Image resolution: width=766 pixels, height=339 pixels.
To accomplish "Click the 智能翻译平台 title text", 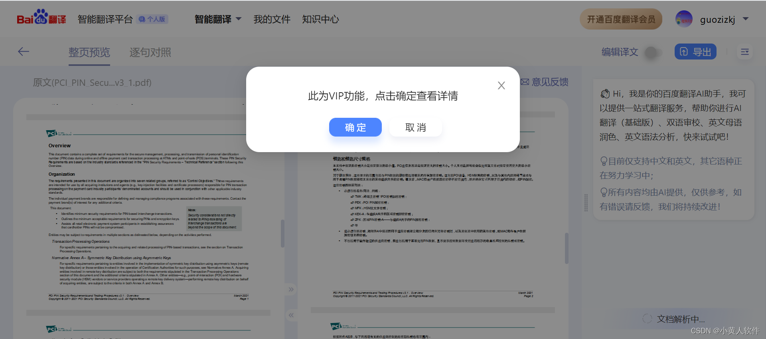I will click(105, 19).
